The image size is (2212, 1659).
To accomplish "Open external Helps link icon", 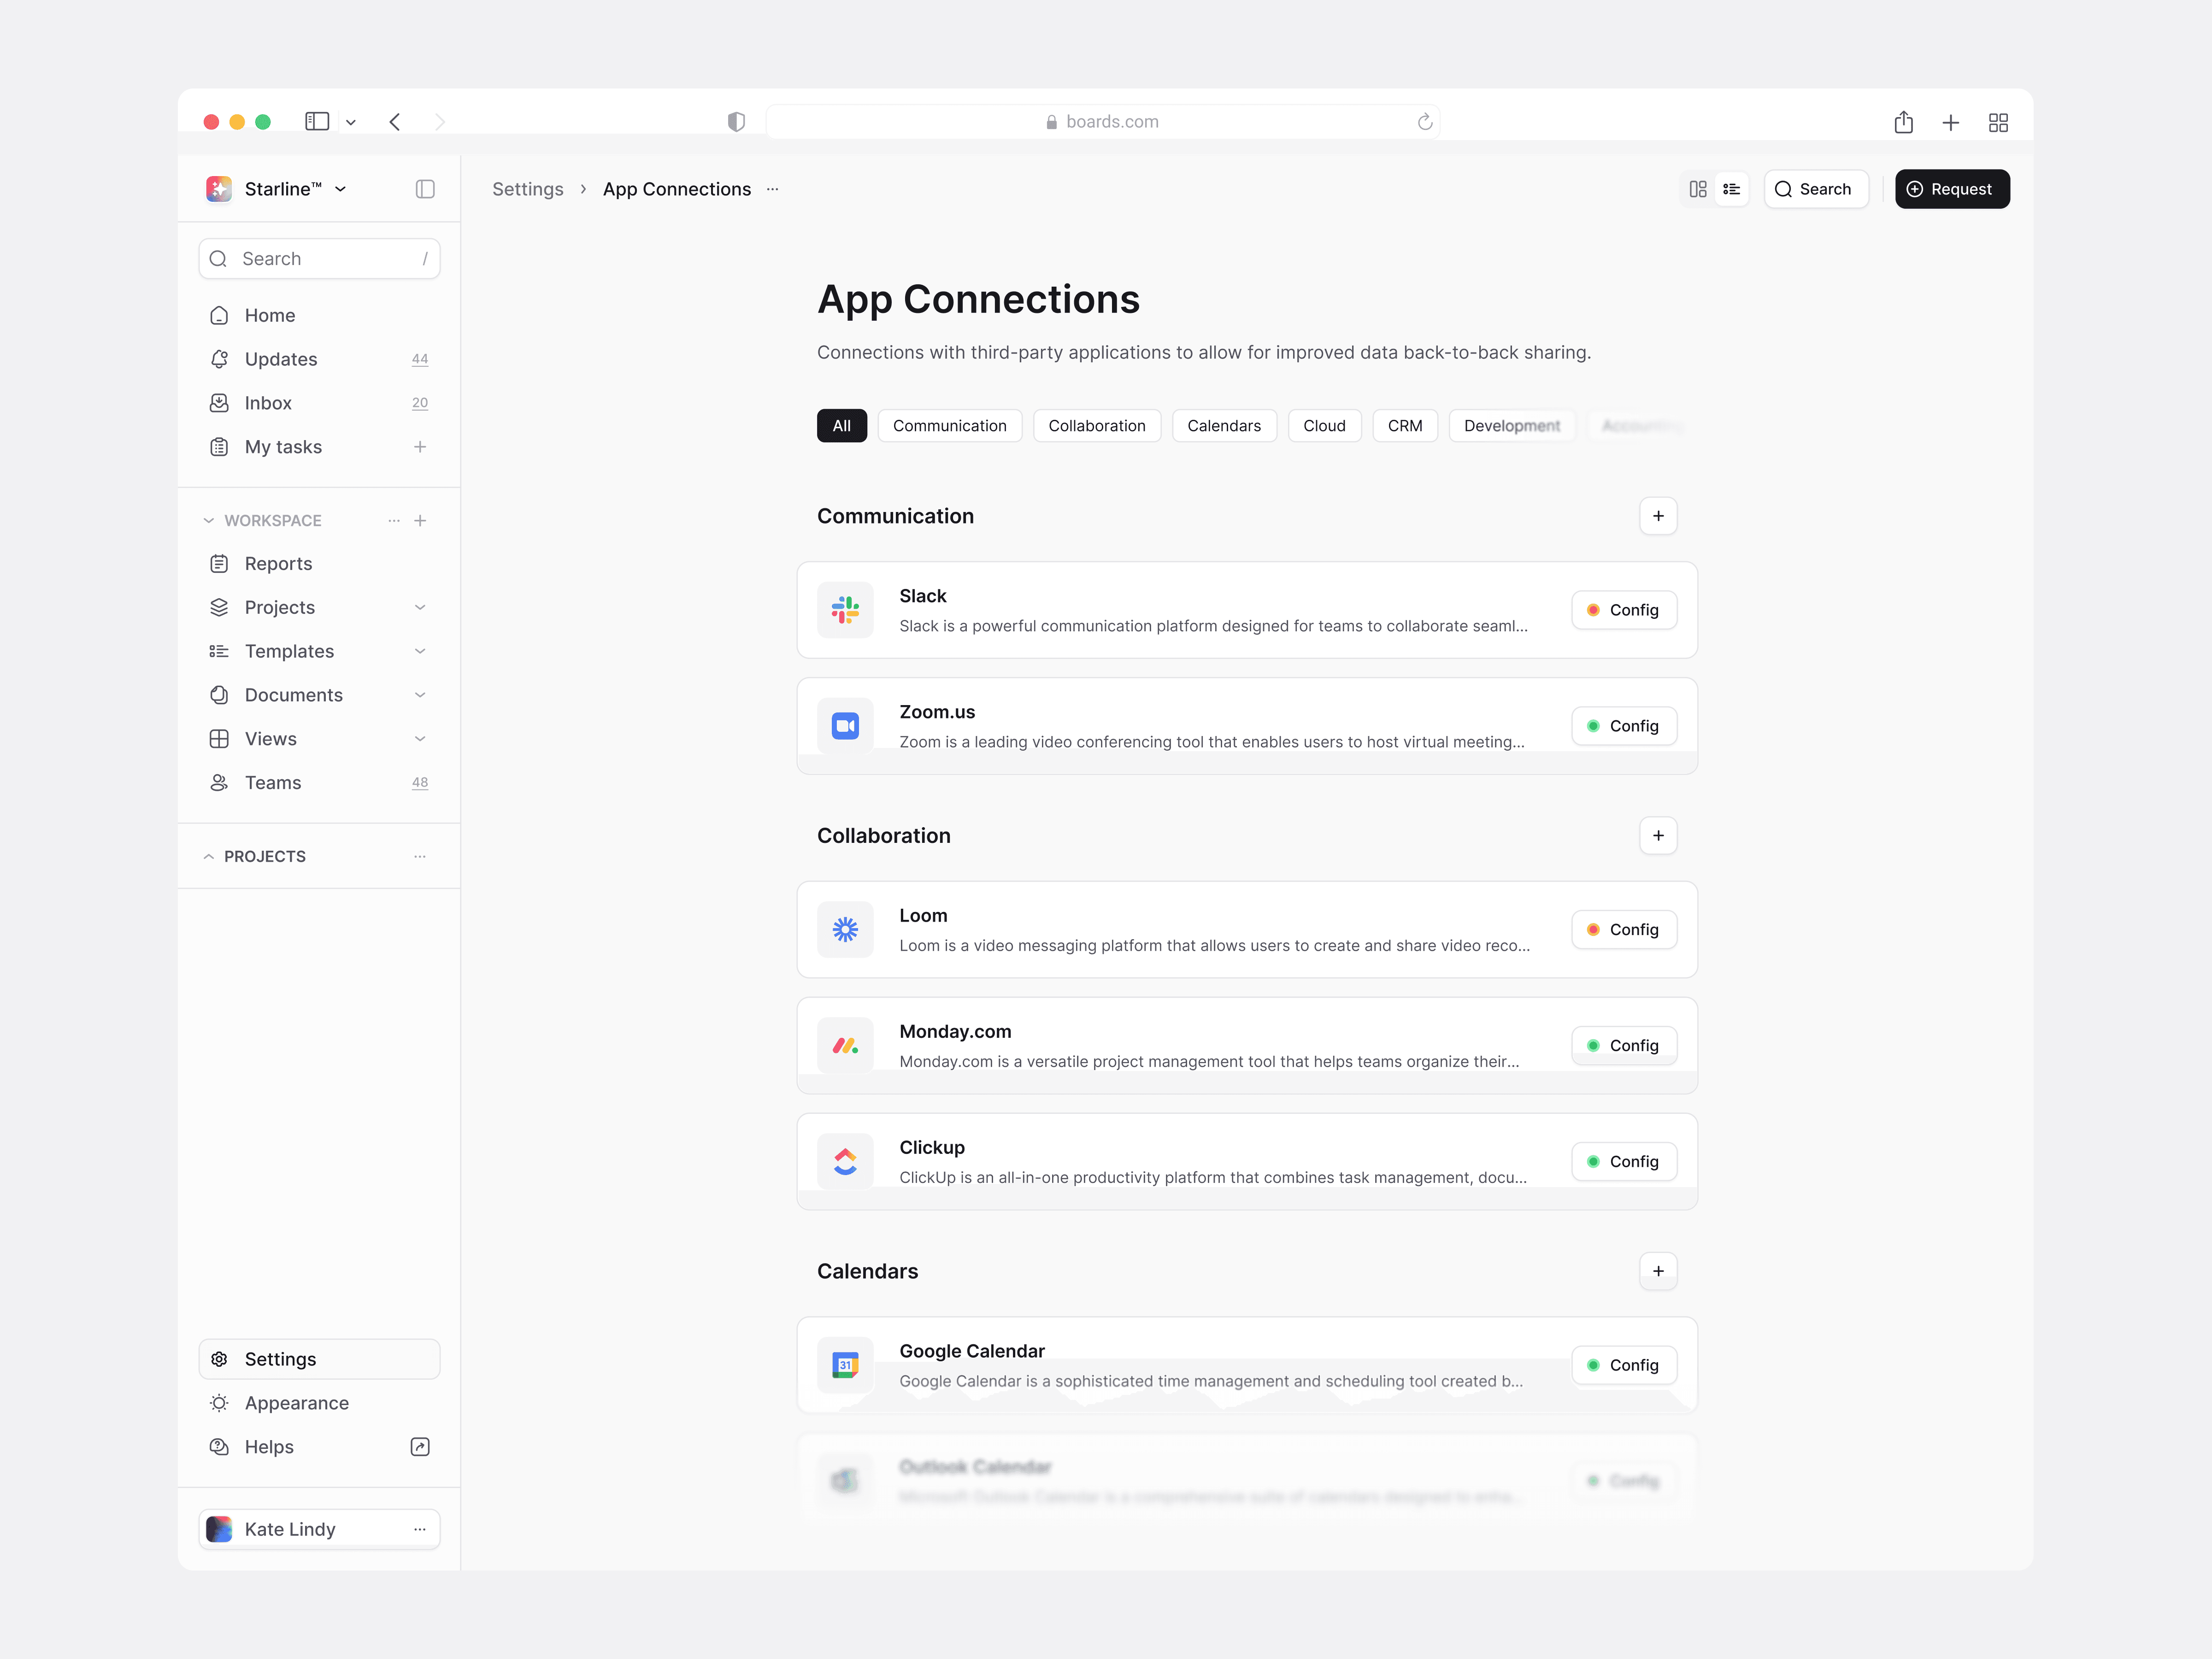I will [x=420, y=1447].
